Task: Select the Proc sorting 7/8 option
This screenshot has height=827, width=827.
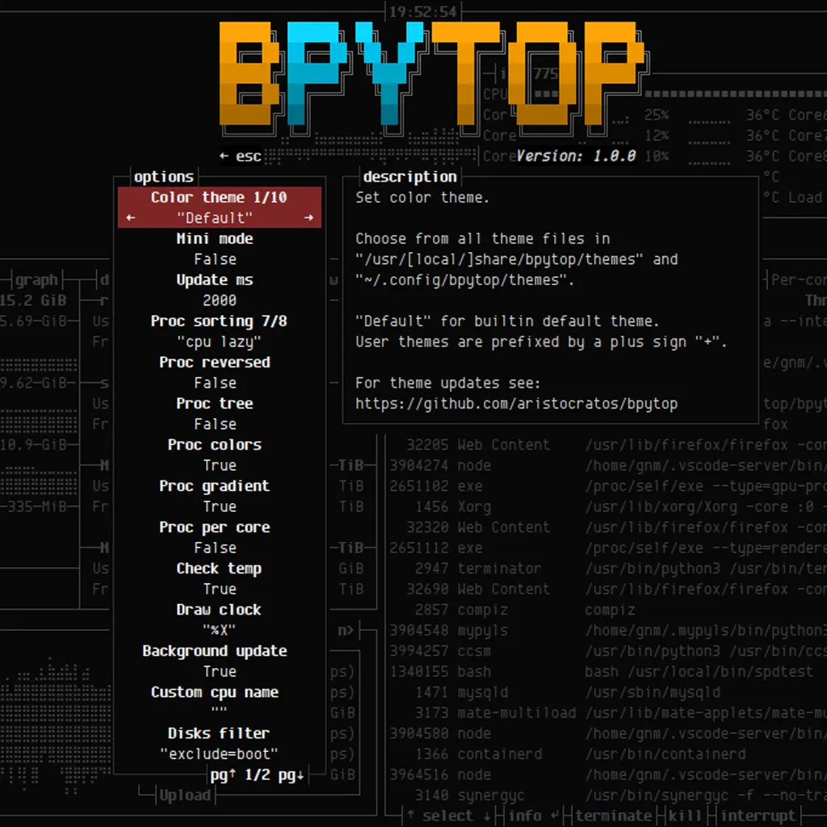Action: tap(219, 321)
